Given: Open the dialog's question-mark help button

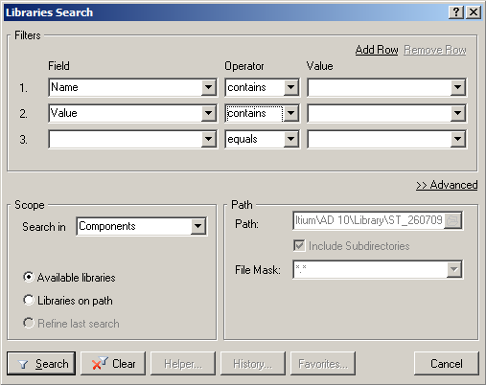Looking at the screenshot, I should pos(456,12).
